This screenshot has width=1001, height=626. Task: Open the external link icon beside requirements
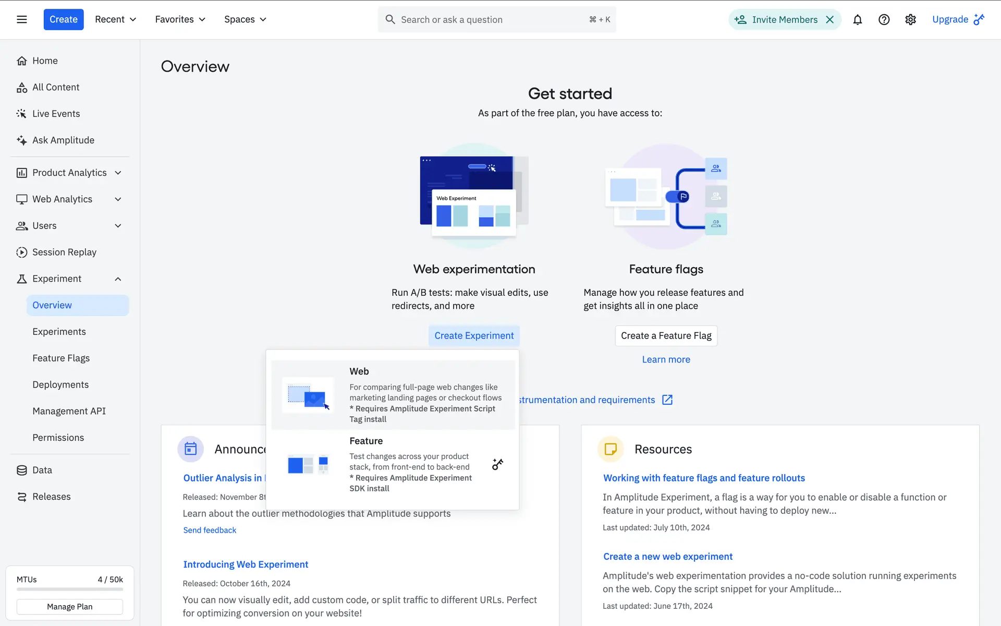[667, 400]
